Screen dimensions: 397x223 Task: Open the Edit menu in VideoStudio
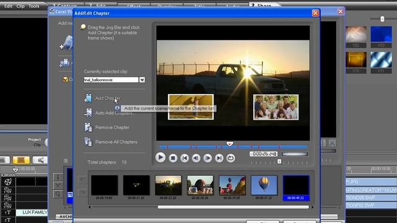click(x=8, y=6)
